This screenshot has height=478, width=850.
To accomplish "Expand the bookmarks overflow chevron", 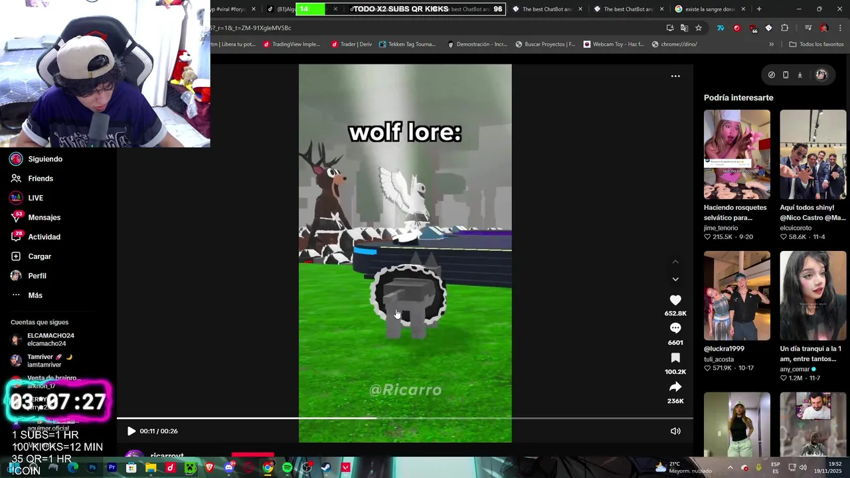I will click(771, 44).
